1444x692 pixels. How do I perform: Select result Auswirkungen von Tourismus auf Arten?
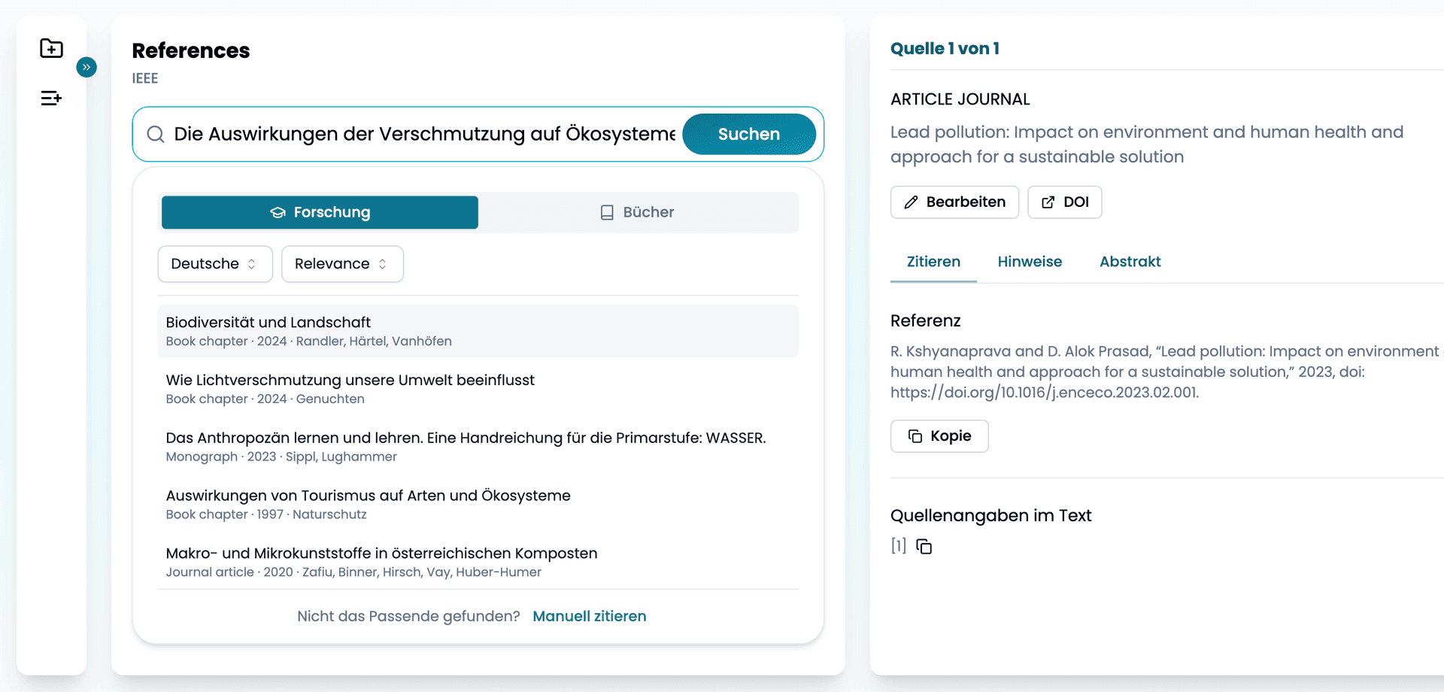478,505
